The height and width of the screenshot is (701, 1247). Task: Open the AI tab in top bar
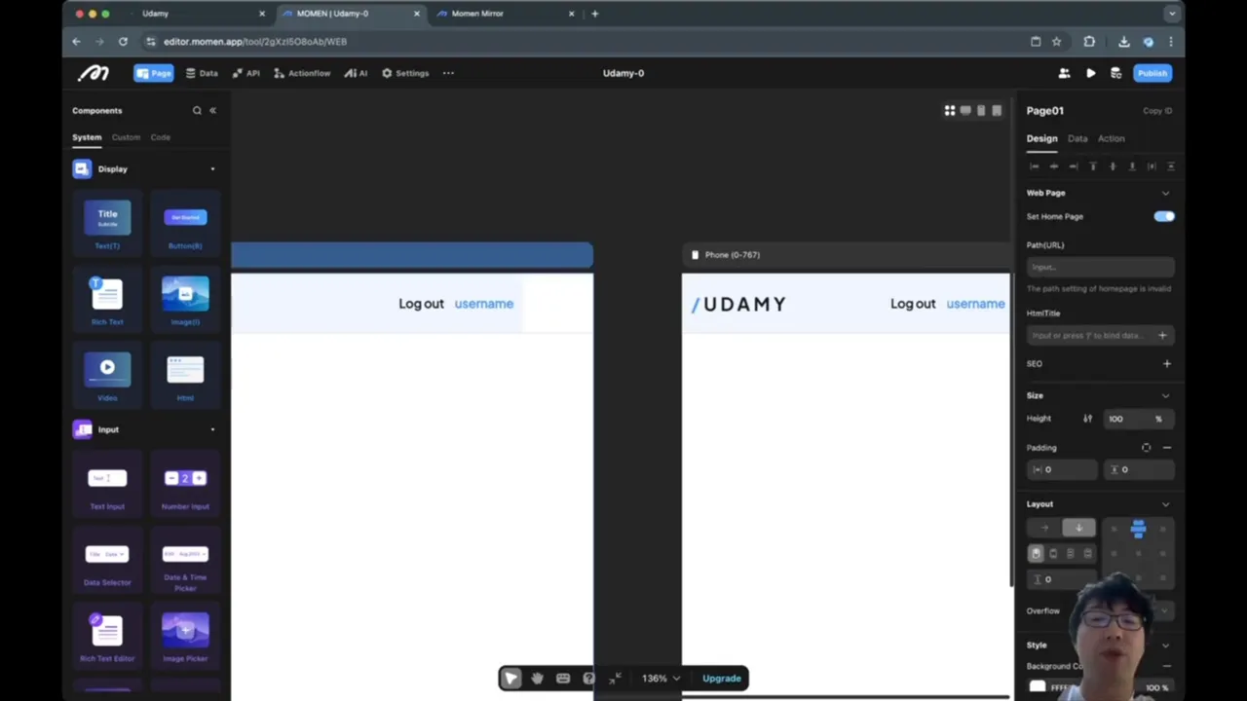[x=356, y=73]
